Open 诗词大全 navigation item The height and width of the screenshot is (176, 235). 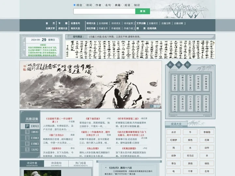[91, 23]
